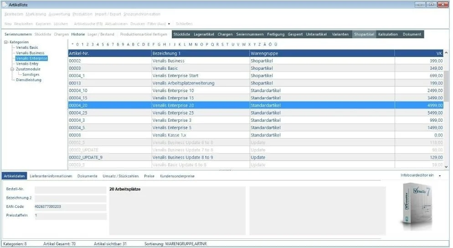Open the Produktion menu
Image resolution: width=453 pixels, height=248 pixels.
click(x=82, y=14)
